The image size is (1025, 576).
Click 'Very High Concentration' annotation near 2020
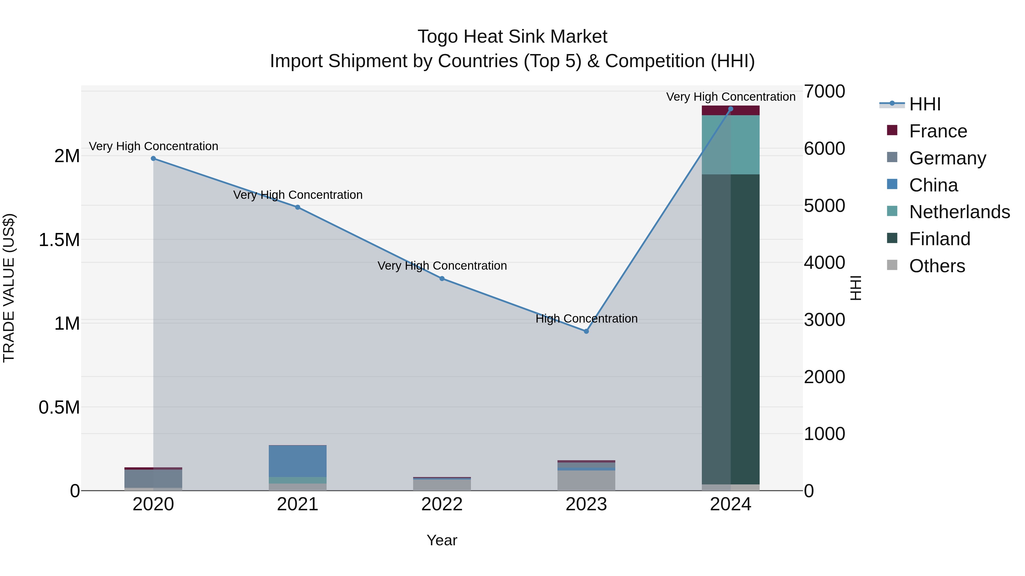(x=153, y=146)
